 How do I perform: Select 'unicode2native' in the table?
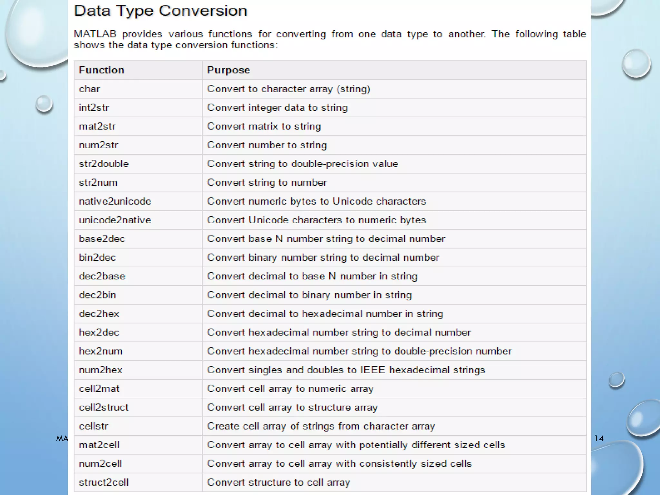tap(115, 220)
